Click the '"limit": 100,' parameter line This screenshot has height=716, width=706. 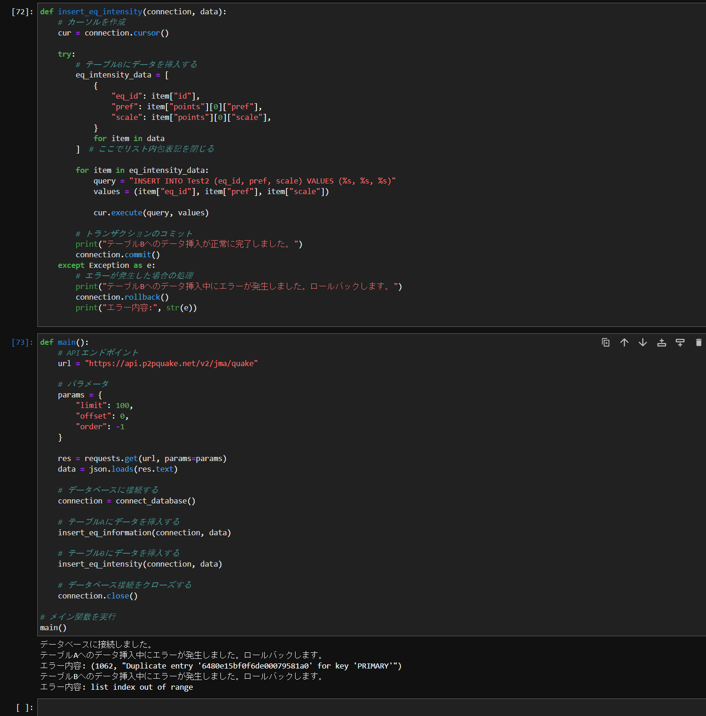(x=104, y=405)
